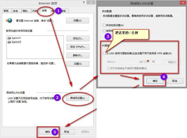
Task: Open the 常规 tab
Action: point(6,11)
